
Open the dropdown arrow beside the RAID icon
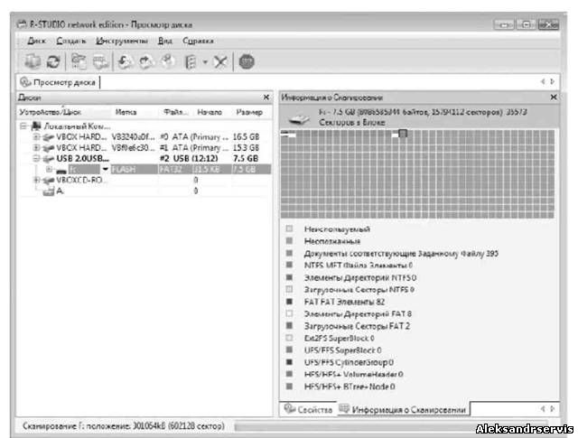(205, 61)
